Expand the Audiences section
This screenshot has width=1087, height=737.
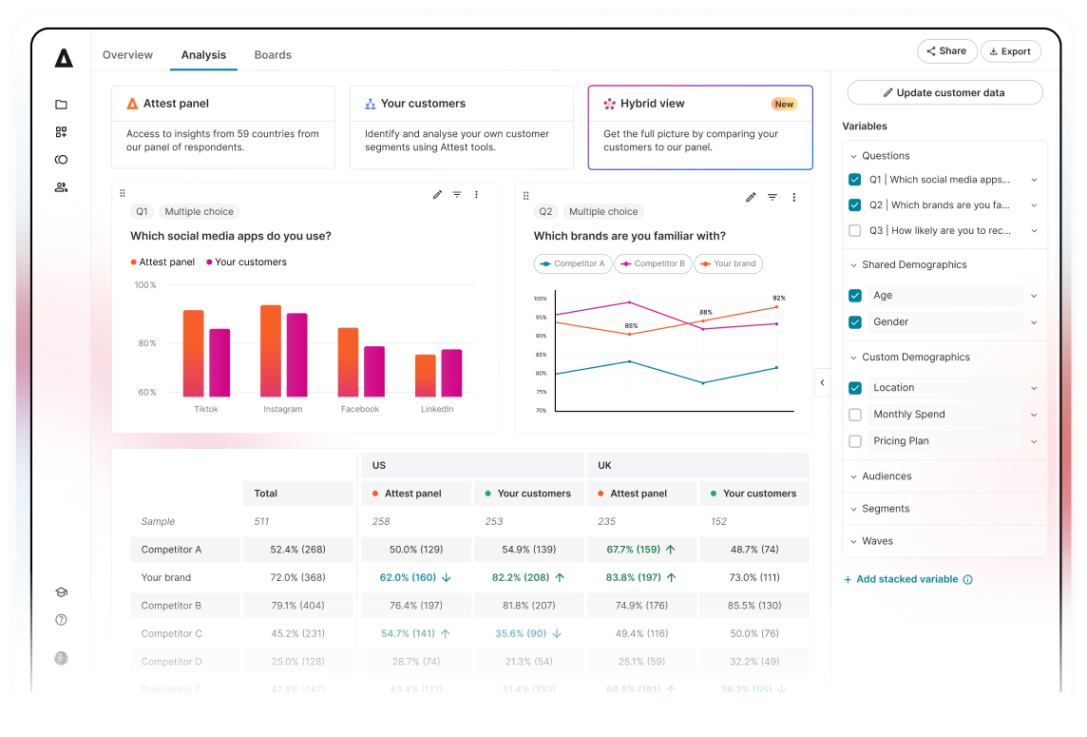(853, 475)
